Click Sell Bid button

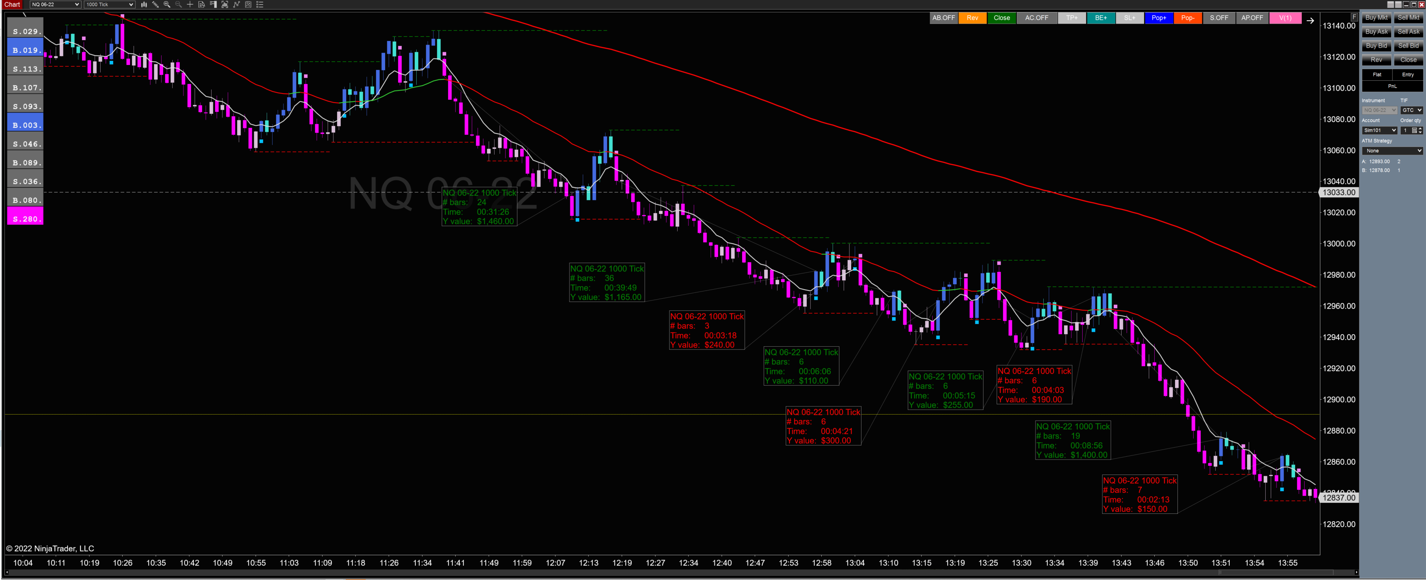(1408, 46)
